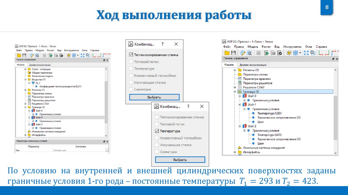Image resolution: width=348 pixels, height=195 pixels.
Task: Click blue wireframe cube icon, right window
Action: [295, 53]
